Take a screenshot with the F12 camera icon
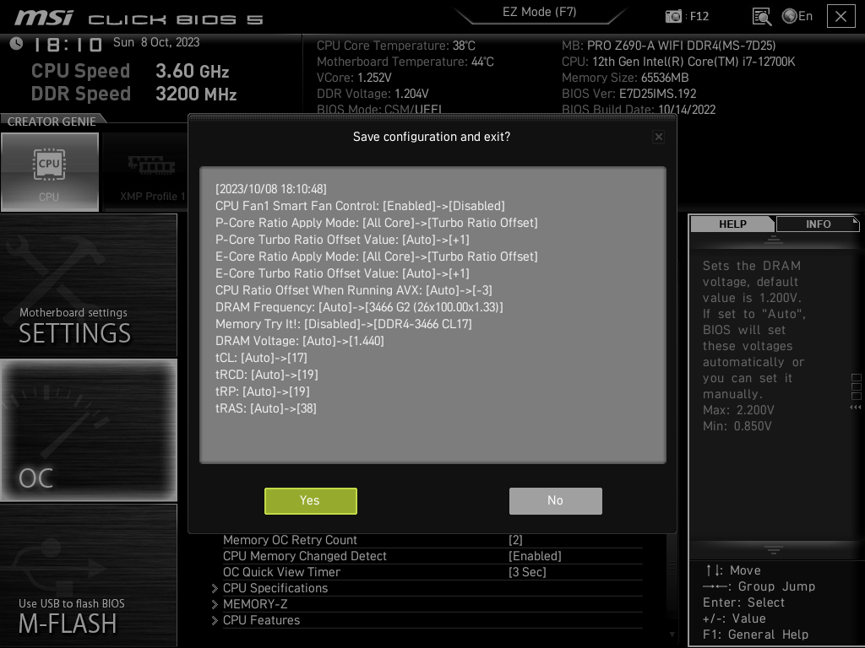 pos(673,16)
